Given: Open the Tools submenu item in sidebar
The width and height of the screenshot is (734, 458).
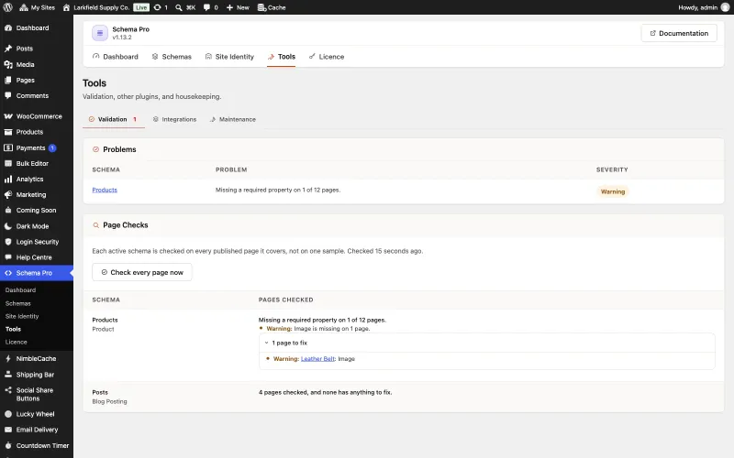Looking at the screenshot, I should 13,330.
